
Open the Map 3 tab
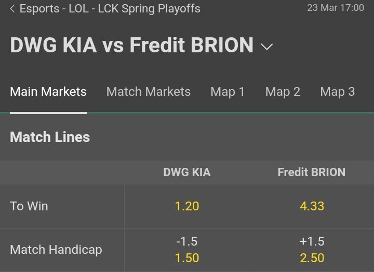click(338, 92)
